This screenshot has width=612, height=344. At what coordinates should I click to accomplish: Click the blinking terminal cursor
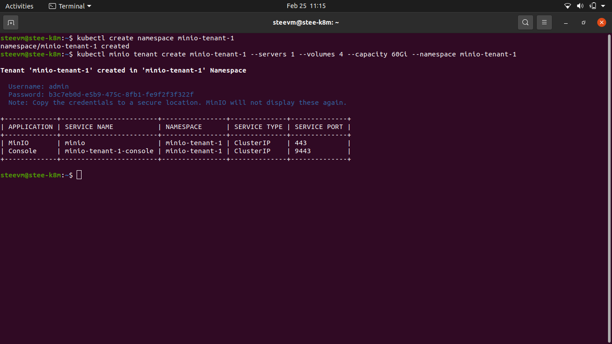[x=79, y=175]
